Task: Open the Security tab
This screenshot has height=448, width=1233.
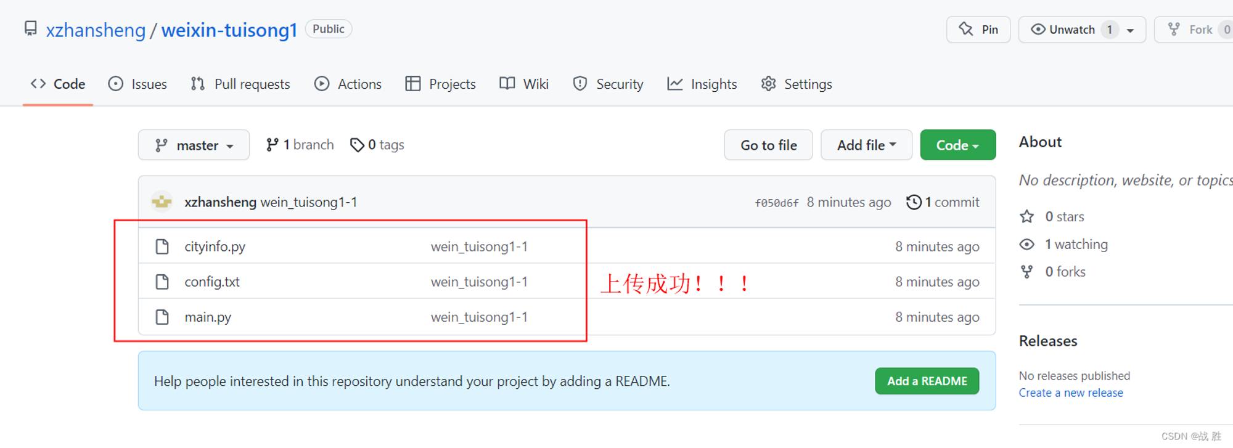Action: [608, 84]
